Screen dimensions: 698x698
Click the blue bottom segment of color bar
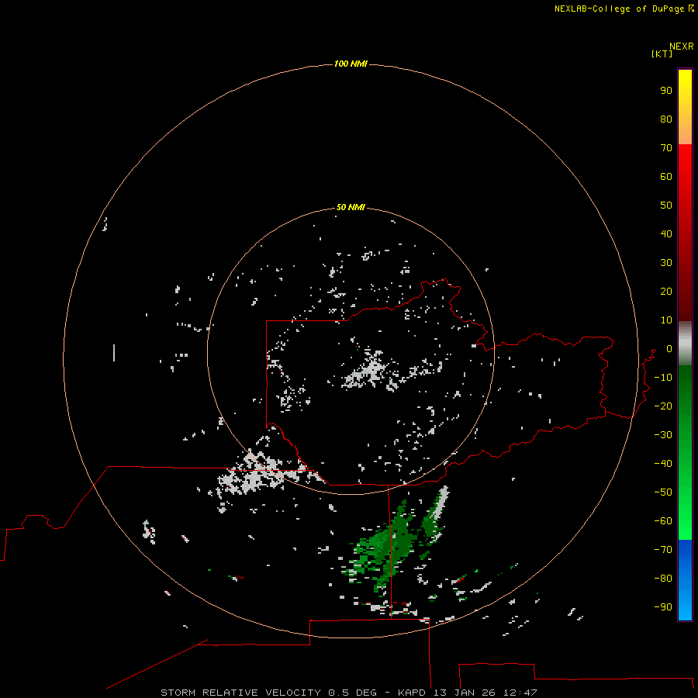(x=685, y=580)
